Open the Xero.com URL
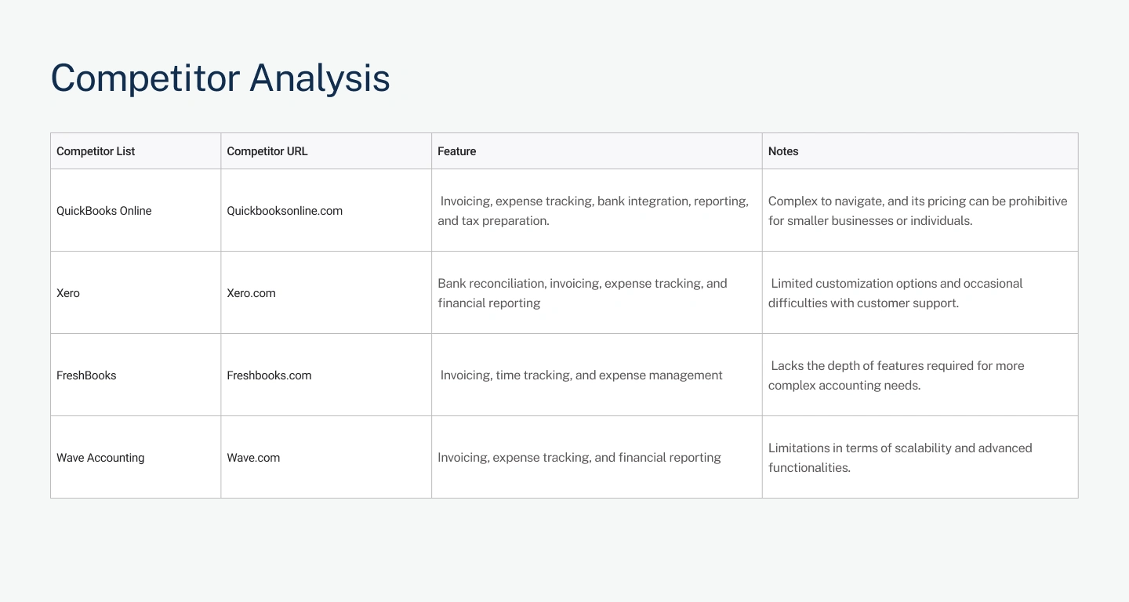Image resolution: width=1129 pixels, height=602 pixels. (x=251, y=293)
